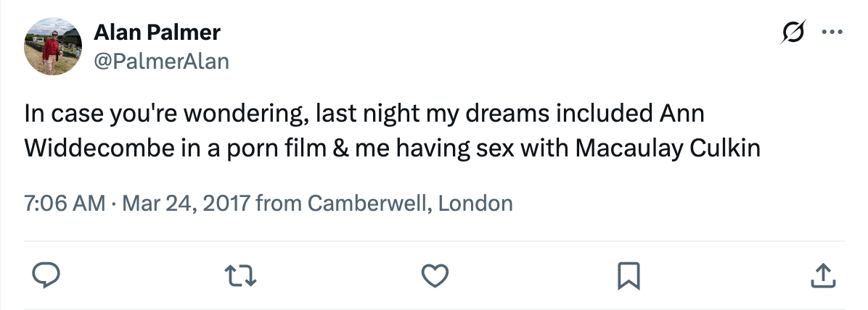Click the Mar 24, 2017 date
The height and width of the screenshot is (310, 868).
[x=187, y=203]
